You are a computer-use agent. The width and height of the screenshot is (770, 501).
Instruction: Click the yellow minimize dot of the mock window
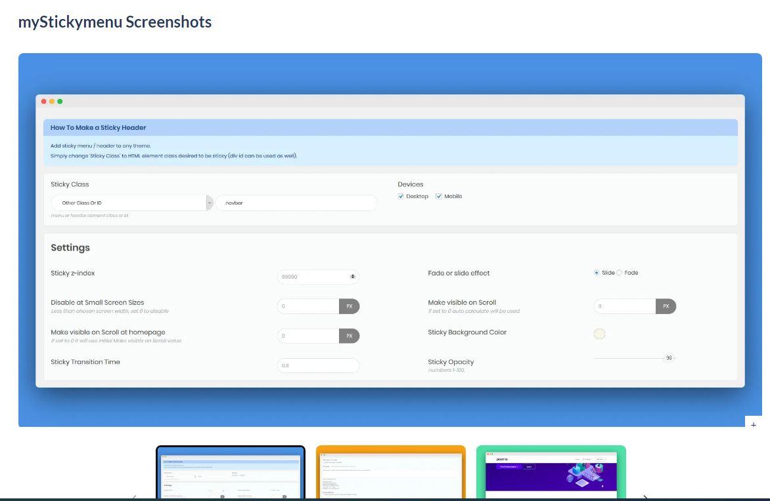[51, 102]
